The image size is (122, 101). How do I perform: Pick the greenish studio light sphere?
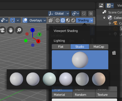tap(49, 79)
